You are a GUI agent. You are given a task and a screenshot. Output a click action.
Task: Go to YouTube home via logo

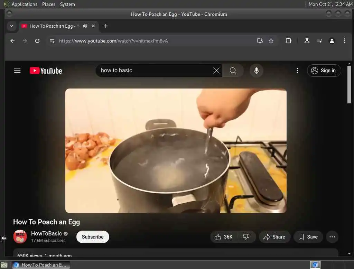[x=46, y=71]
